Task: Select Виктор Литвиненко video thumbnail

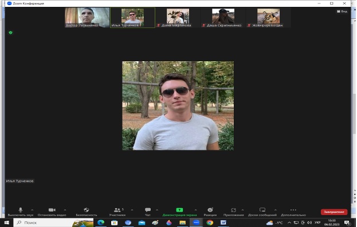Action: (x=87, y=18)
